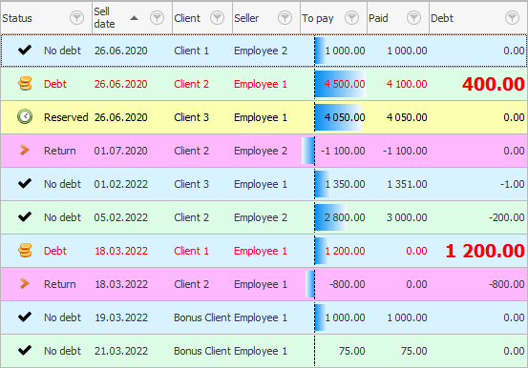The width and height of the screenshot is (528, 368).
Task: Select the 1 200.00 debt value
Action: coord(485,251)
